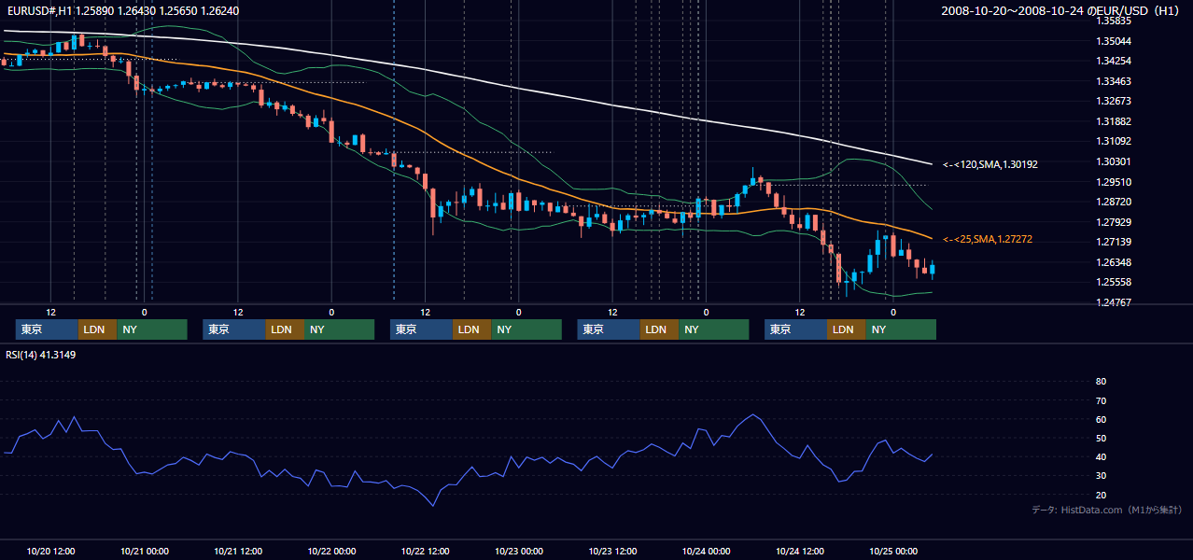The height and width of the screenshot is (560, 1193).
Task: Click the 1.25558 price axis label
Action: [1113, 282]
